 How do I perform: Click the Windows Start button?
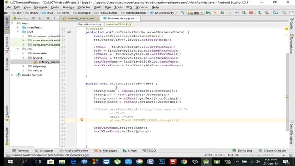pos(11,162)
